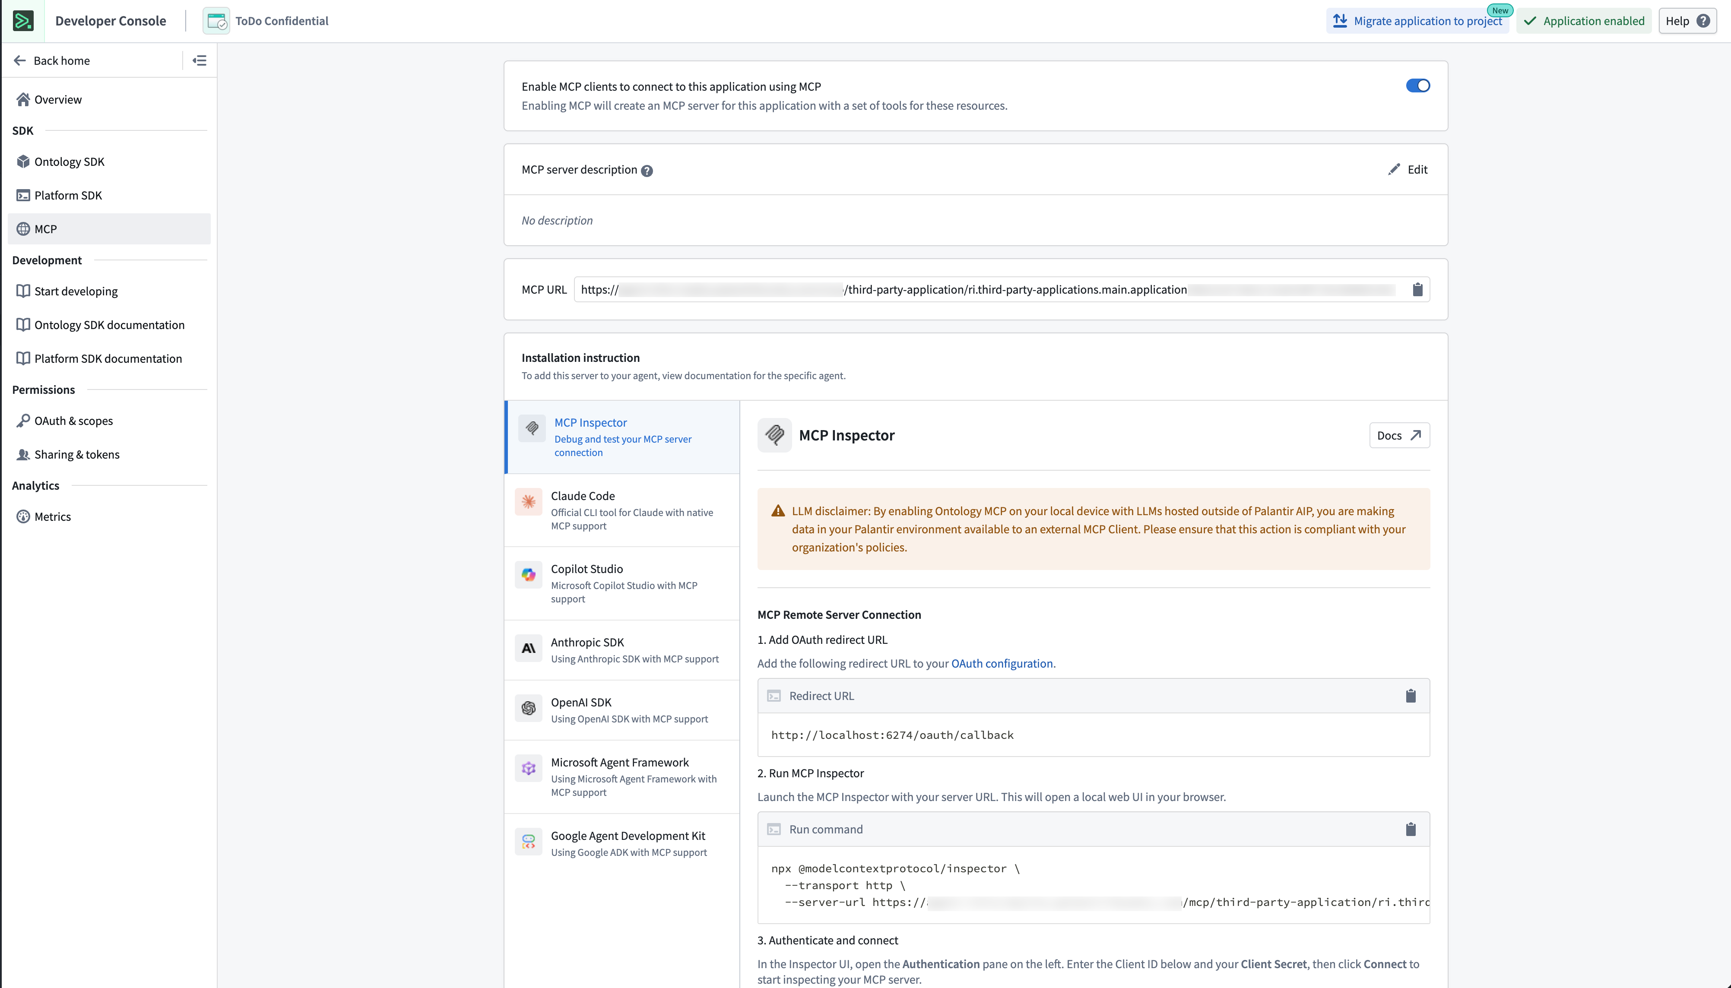Image resolution: width=1731 pixels, height=988 pixels.
Task: Open the Overview page in sidebar
Action: coord(109,100)
